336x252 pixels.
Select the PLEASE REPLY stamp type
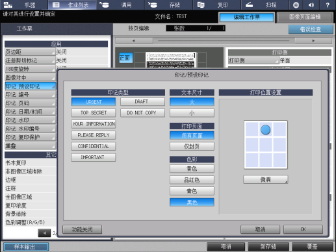point(94,135)
